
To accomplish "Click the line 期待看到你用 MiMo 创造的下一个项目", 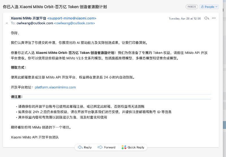I will point(41,127).
